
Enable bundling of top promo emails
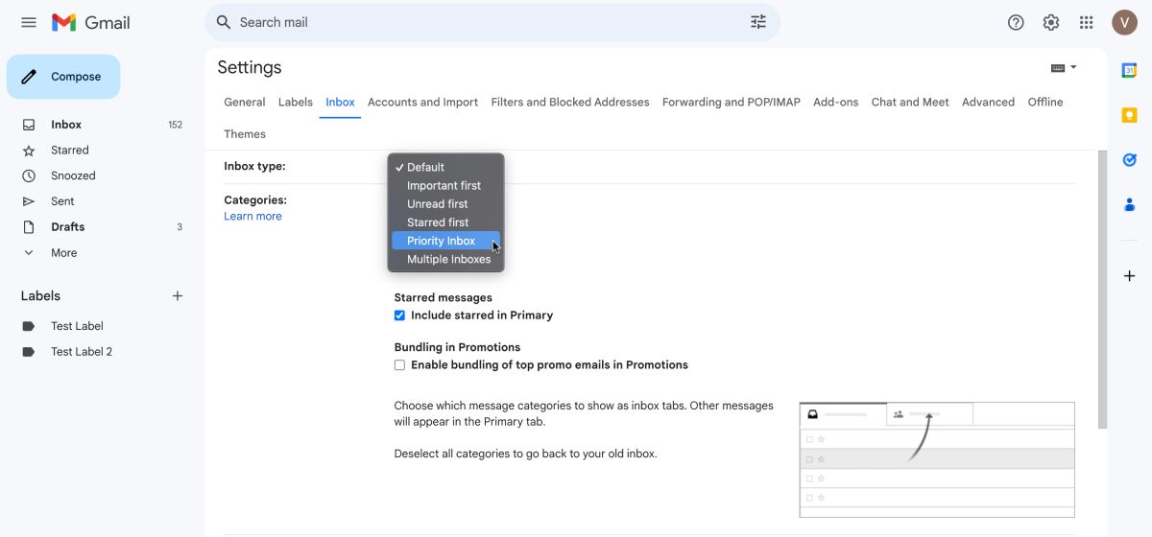tap(400, 365)
